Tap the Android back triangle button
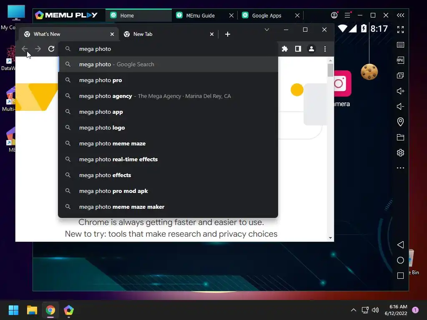 400,245
